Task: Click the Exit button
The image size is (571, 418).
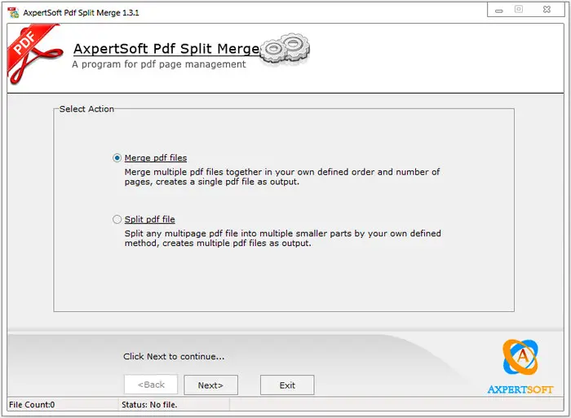Action: point(287,385)
